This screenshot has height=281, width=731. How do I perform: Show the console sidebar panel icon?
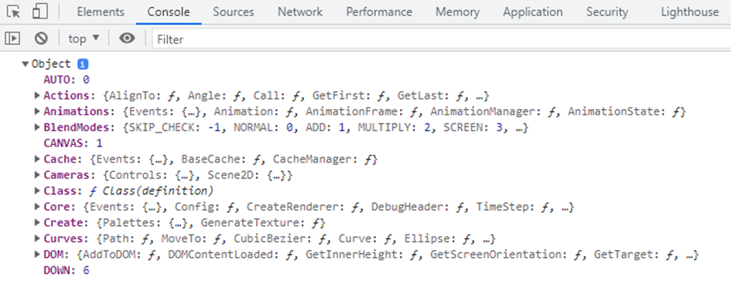[12, 38]
